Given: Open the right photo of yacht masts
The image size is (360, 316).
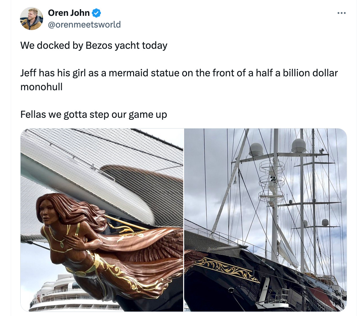Looking at the screenshot, I should pyautogui.click(x=266, y=220).
